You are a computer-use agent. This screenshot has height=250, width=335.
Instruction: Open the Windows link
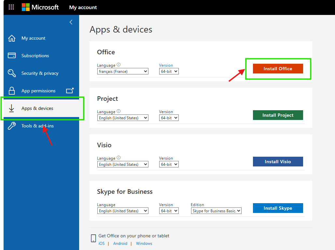pyautogui.click(x=144, y=243)
